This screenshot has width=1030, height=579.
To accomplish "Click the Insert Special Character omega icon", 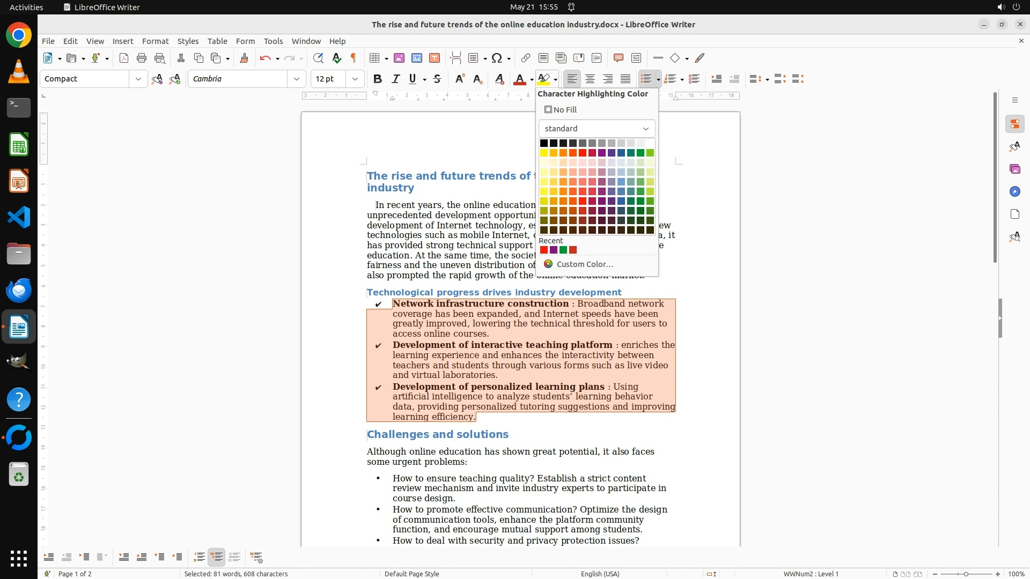I will click(x=497, y=58).
